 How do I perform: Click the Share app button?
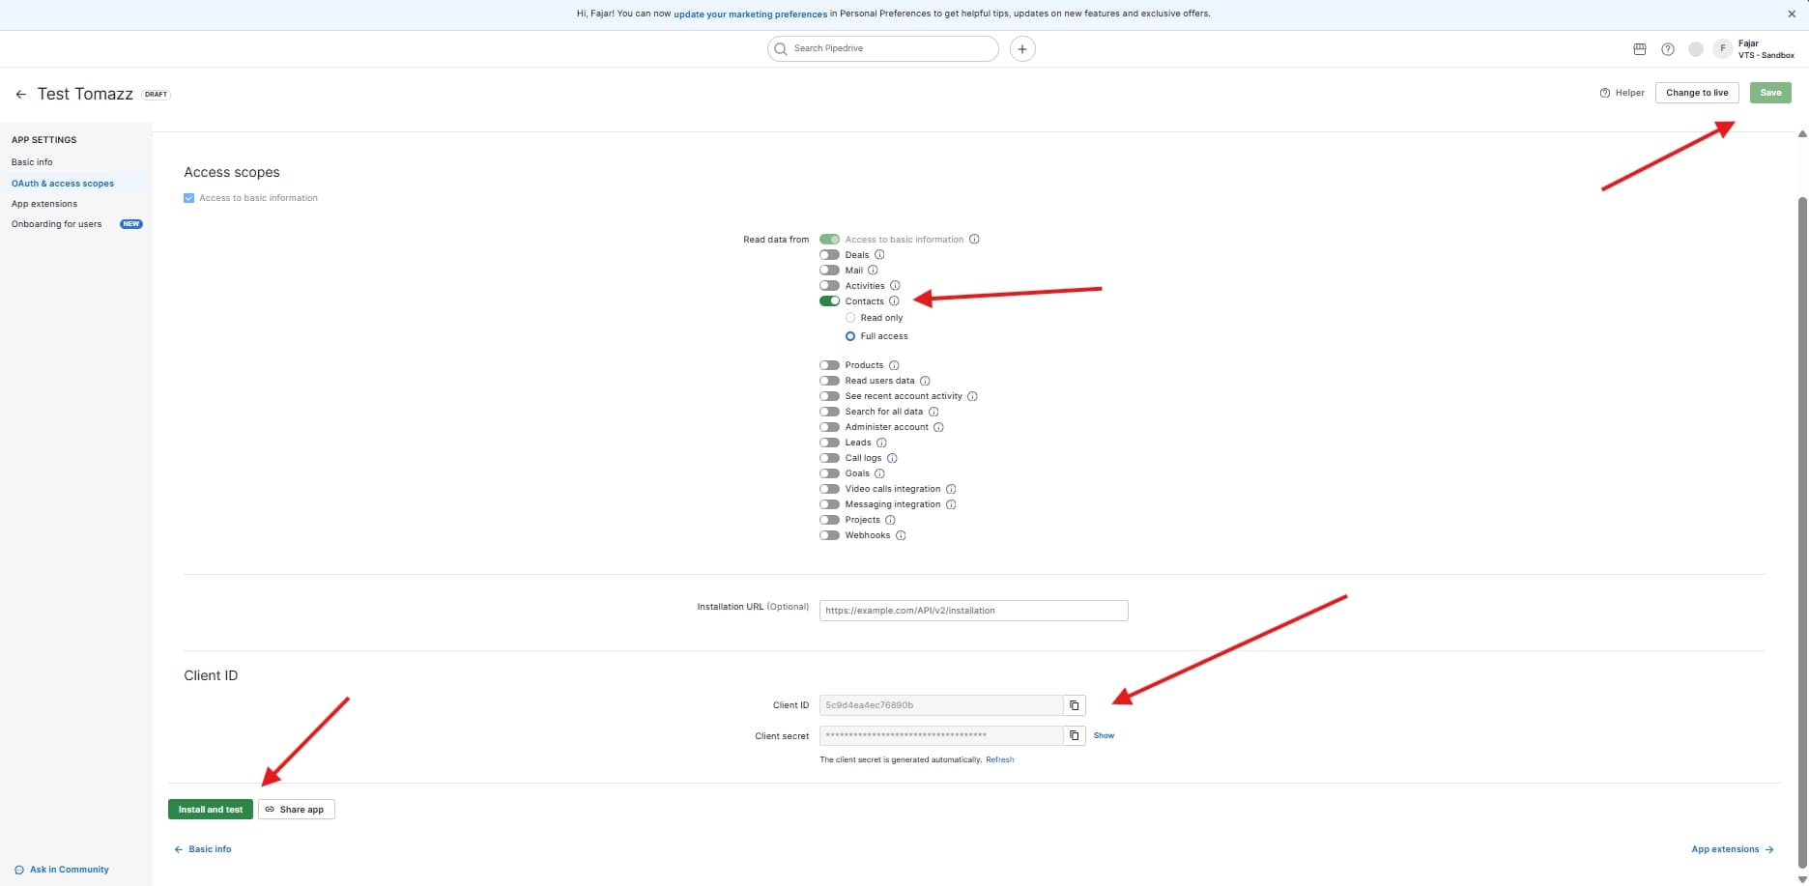coord(297,810)
